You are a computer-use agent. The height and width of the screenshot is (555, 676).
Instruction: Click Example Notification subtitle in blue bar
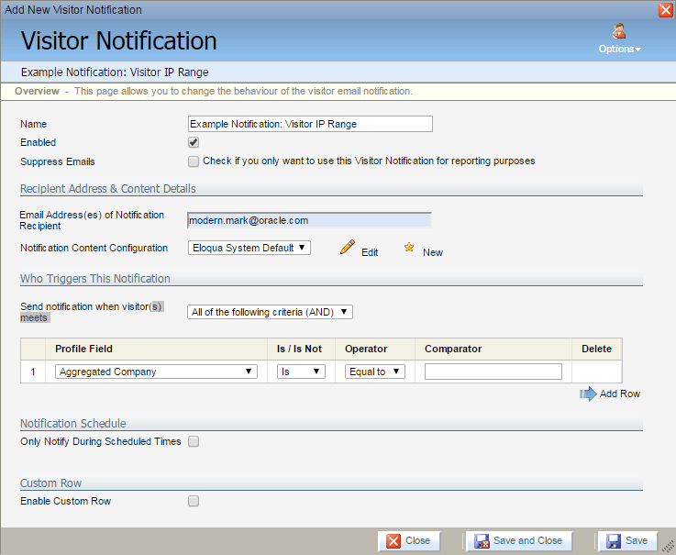pyautogui.click(x=115, y=72)
